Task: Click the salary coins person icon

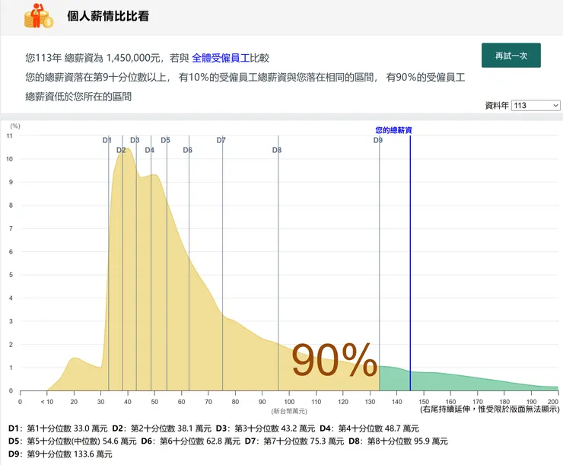Action: click(x=38, y=16)
